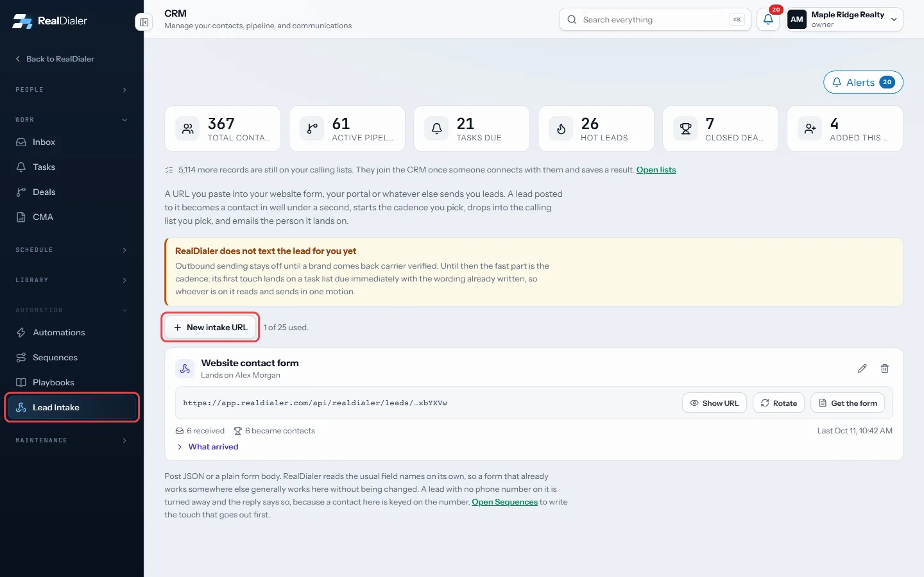The image size is (924, 577).
Task: Go to Tasks in the sidebar
Action: coord(71,167)
